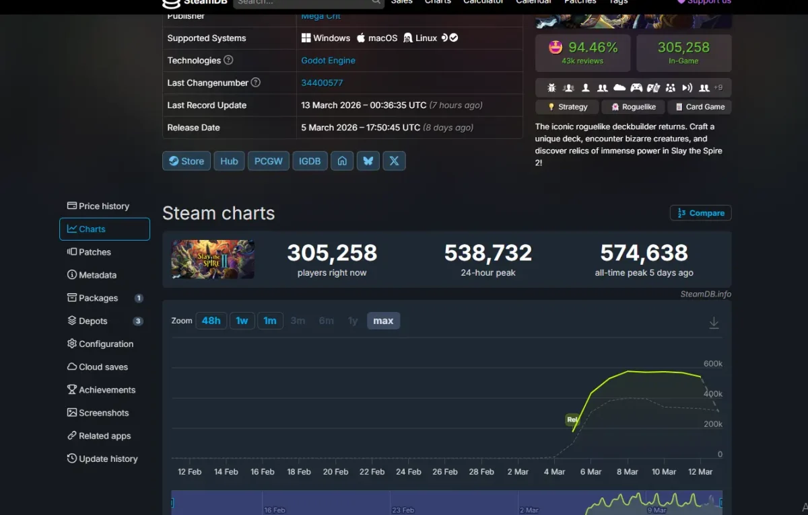Open the chart export download arrow
The image size is (808, 515).
point(714,322)
